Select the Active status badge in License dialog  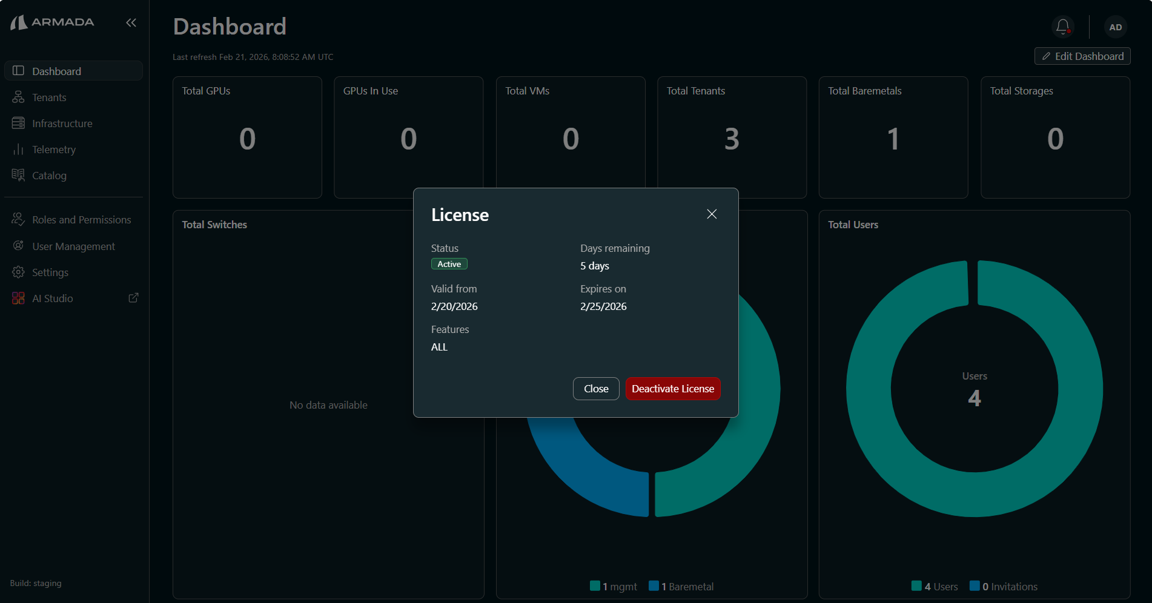tap(449, 263)
